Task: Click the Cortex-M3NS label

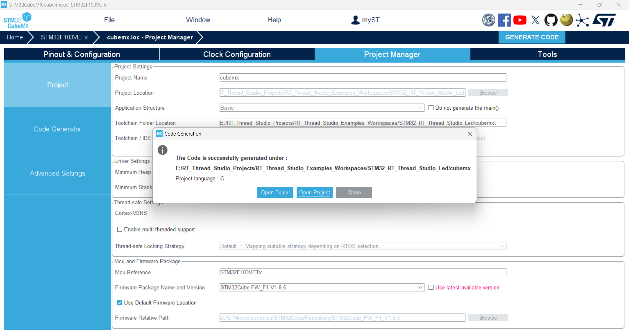Action: 131,213
